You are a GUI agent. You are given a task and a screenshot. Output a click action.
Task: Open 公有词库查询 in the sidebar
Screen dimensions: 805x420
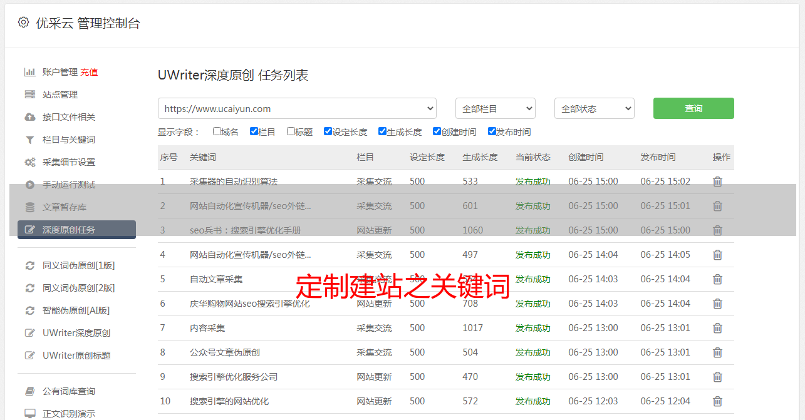tap(69, 391)
